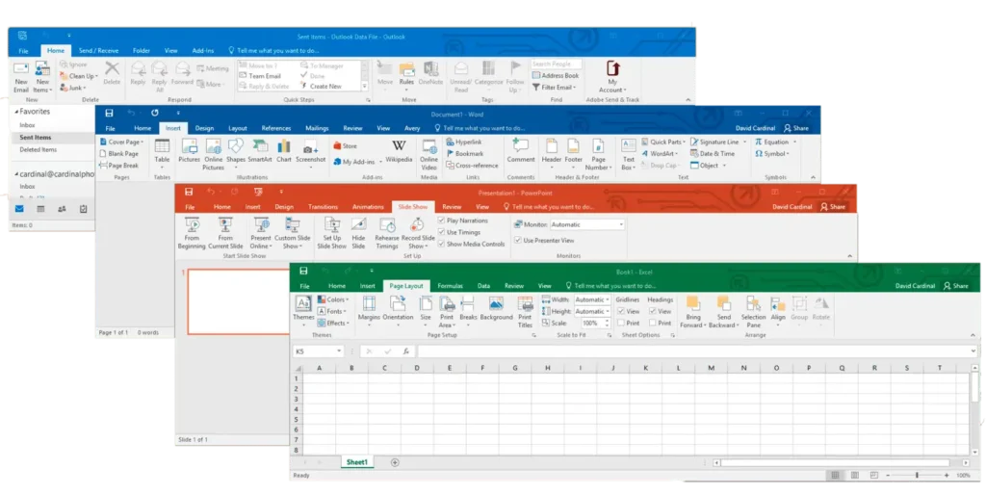Insert Online Video in Word
986x494 pixels.
pos(428,155)
